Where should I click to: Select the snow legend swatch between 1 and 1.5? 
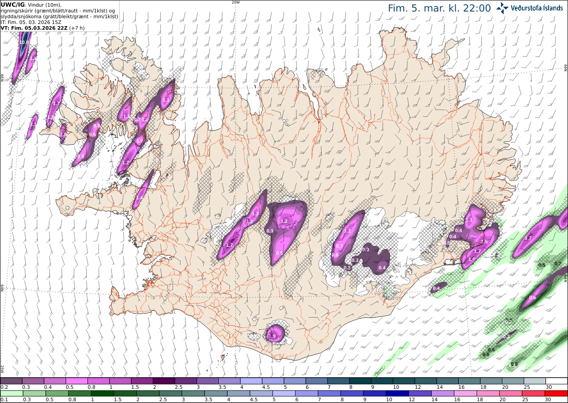pos(120,381)
